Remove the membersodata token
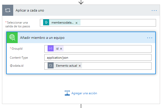 [x=77, y=23]
